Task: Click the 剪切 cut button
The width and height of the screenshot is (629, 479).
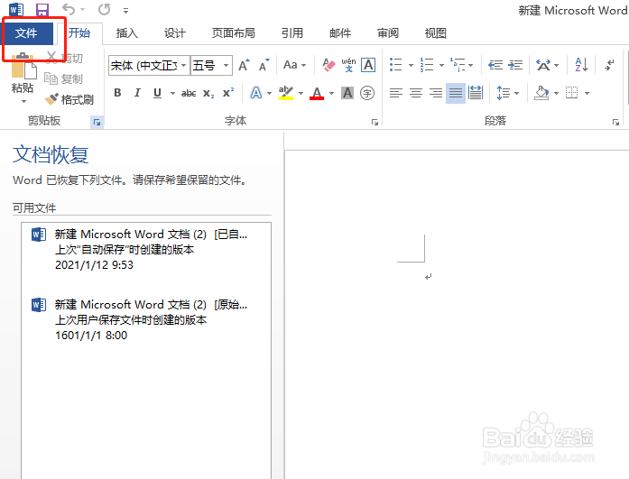Action: pyautogui.click(x=63, y=58)
